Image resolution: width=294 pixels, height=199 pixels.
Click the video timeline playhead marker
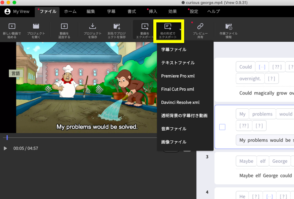coord(7,137)
